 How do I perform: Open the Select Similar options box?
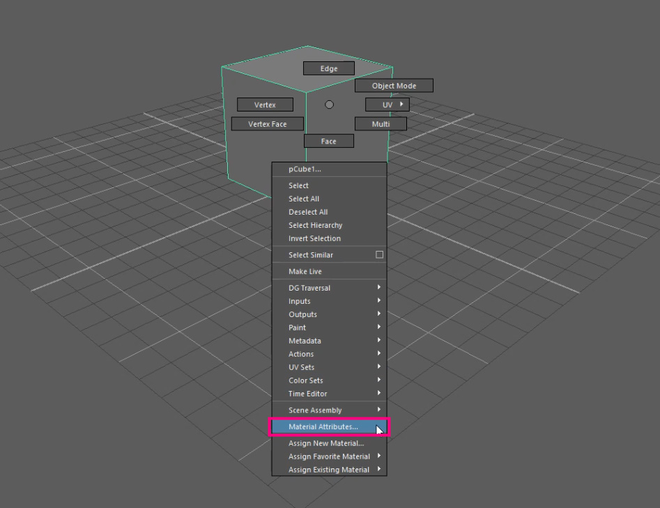pyautogui.click(x=379, y=254)
